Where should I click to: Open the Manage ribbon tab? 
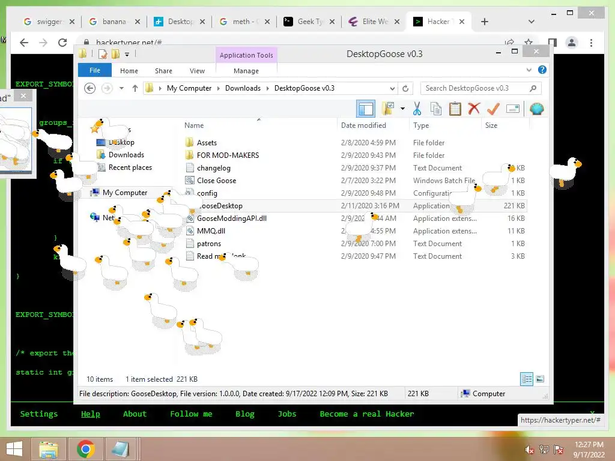[x=246, y=71]
